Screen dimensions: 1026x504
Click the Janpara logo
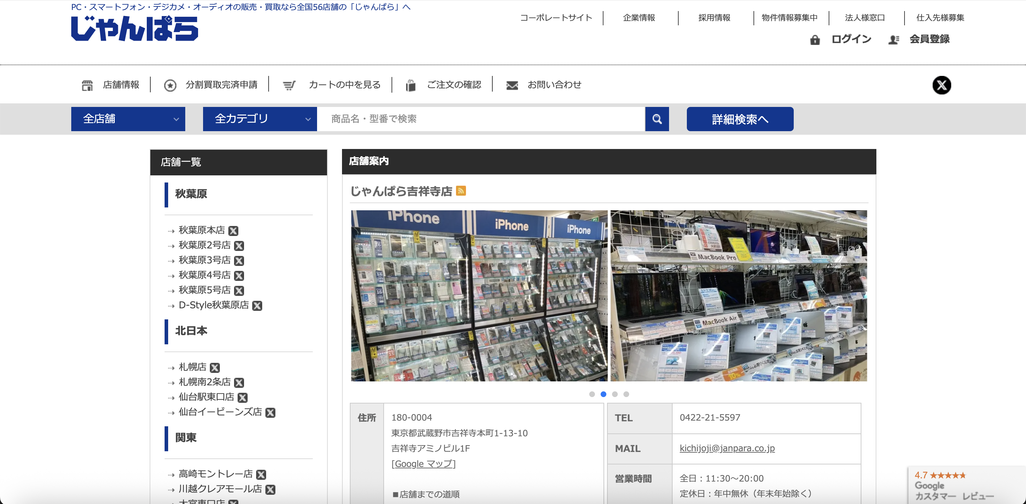tap(135, 28)
